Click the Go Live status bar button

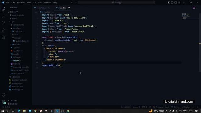coord(176,107)
